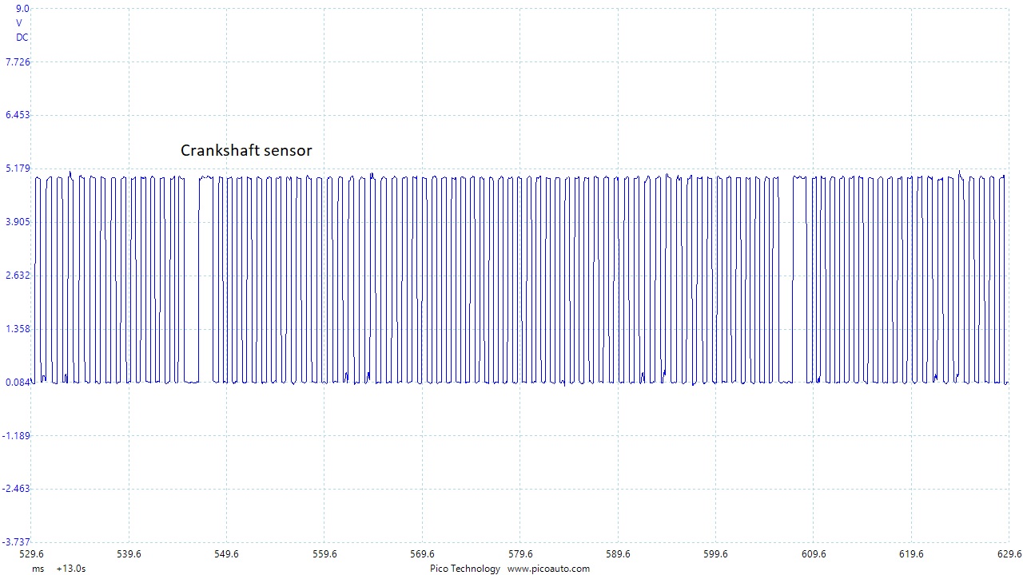Viewport: 1023px width, 575px height.
Task: Click the 539.6 time axis marker
Action: tap(129, 554)
